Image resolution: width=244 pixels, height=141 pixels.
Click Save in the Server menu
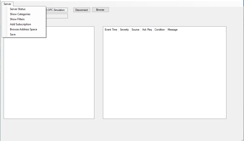[x=13, y=34]
